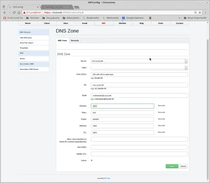Click the insecure connection warning icon

24,13
